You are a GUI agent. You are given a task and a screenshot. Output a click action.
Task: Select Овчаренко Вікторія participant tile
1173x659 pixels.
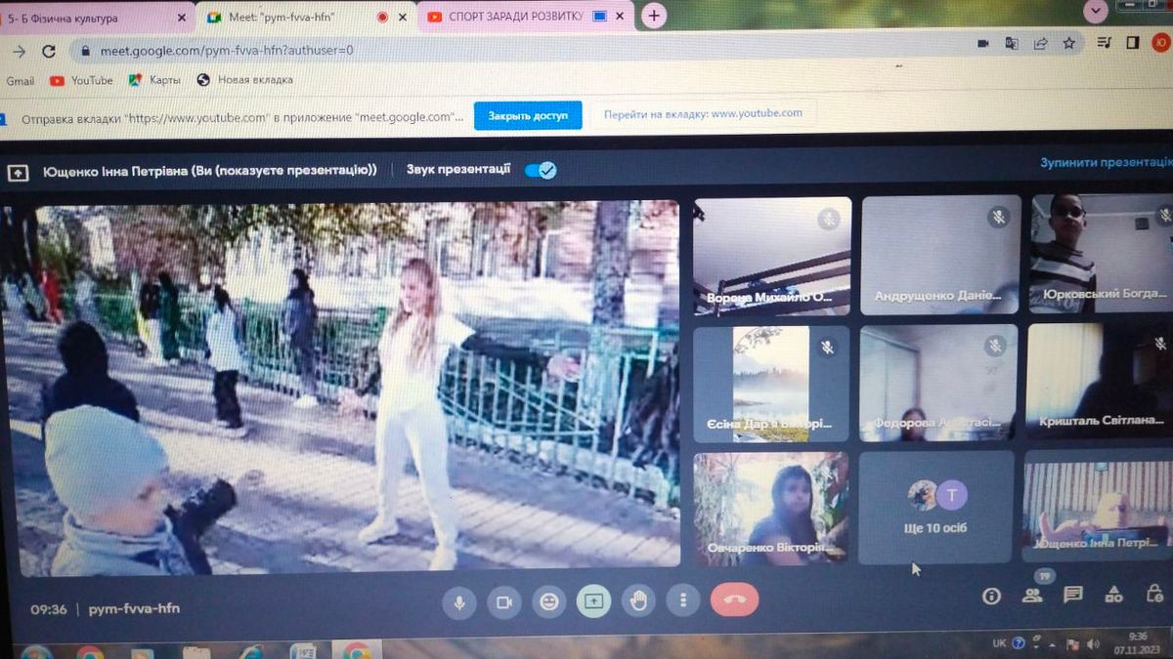[771, 509]
